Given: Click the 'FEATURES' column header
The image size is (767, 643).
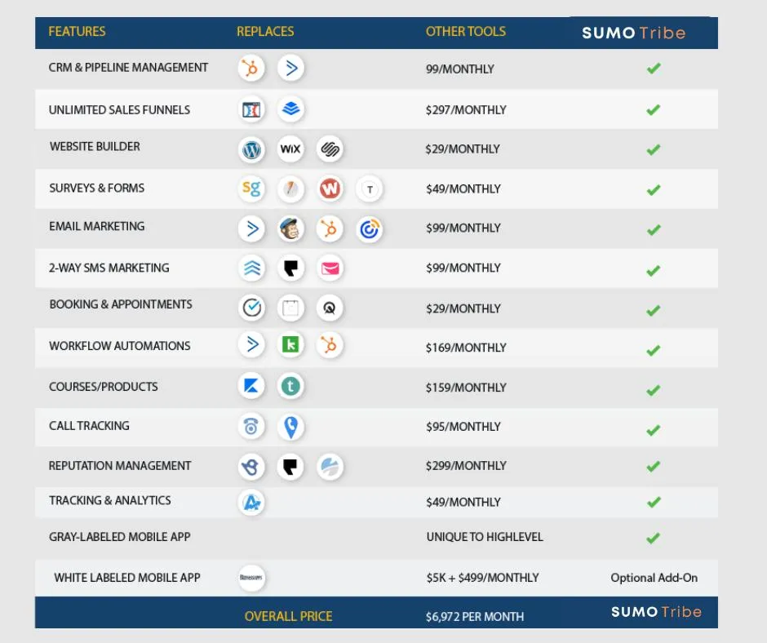Looking at the screenshot, I should (77, 31).
